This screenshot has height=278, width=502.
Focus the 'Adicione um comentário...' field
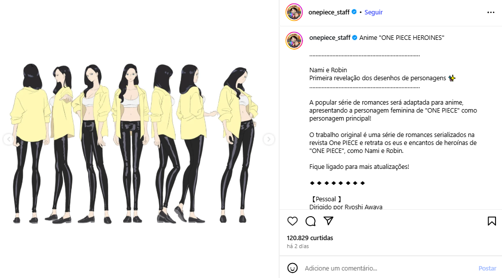click(x=389, y=268)
